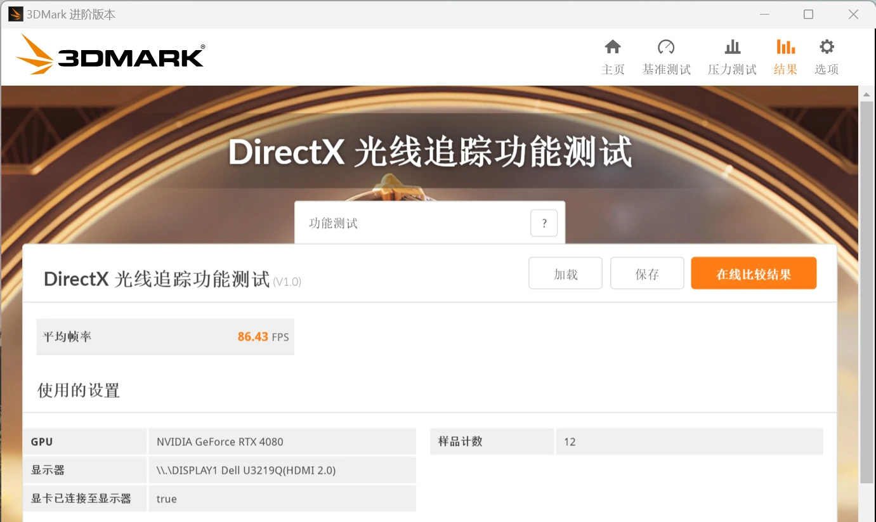Click the 加载 load button

(x=565, y=273)
